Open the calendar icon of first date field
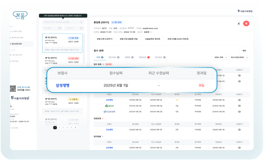Image resolution: width=264 pixels, height=160 pixels. pyautogui.click(x=59, y=28)
